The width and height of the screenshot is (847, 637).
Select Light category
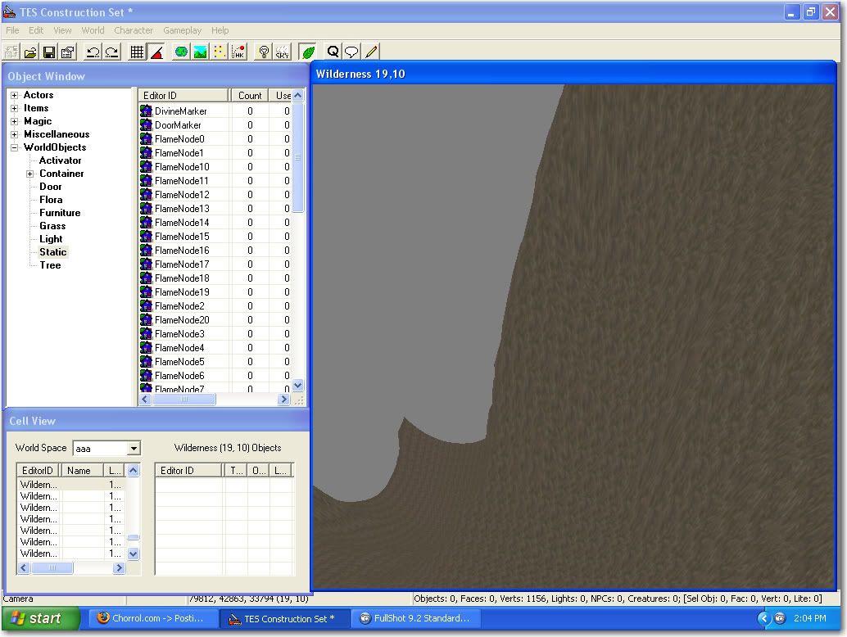[51, 239]
